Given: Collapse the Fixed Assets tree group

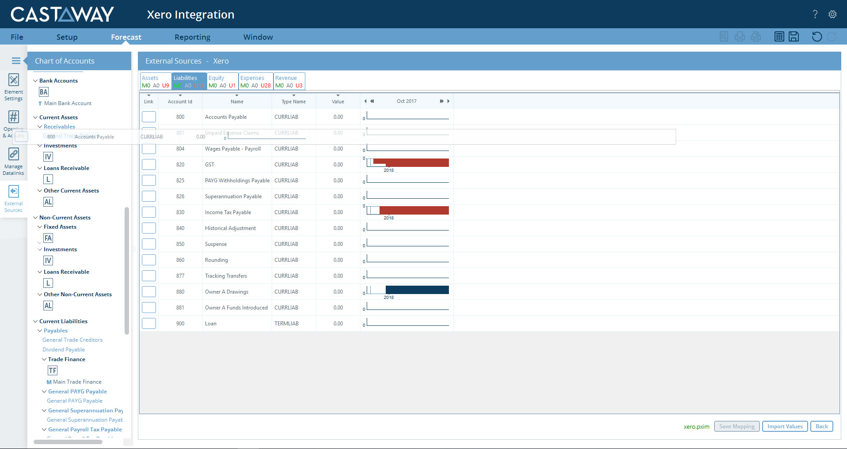Looking at the screenshot, I should 40,227.
